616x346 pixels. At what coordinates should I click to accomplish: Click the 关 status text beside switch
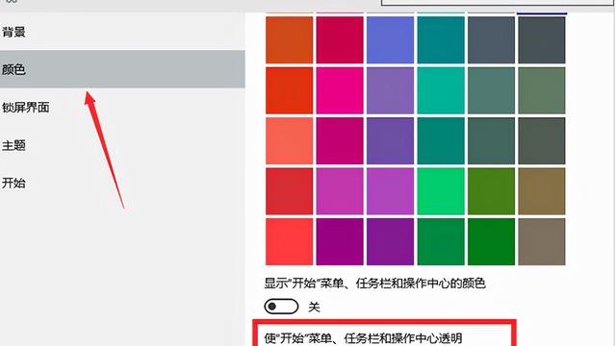pos(314,307)
